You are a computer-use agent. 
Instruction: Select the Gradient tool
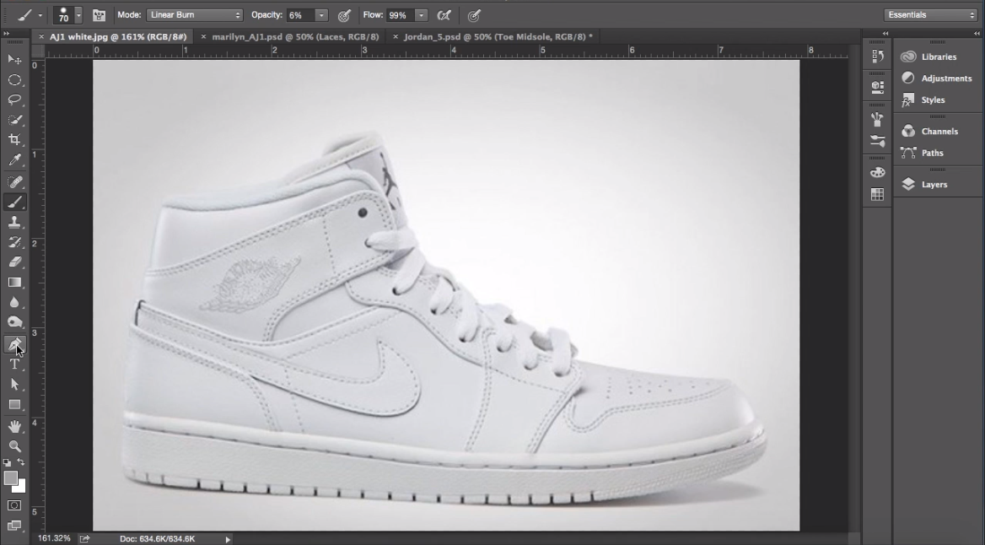pyautogui.click(x=14, y=283)
